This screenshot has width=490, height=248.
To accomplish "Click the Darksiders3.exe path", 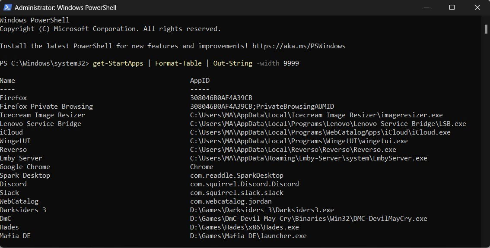I will (x=262, y=210).
